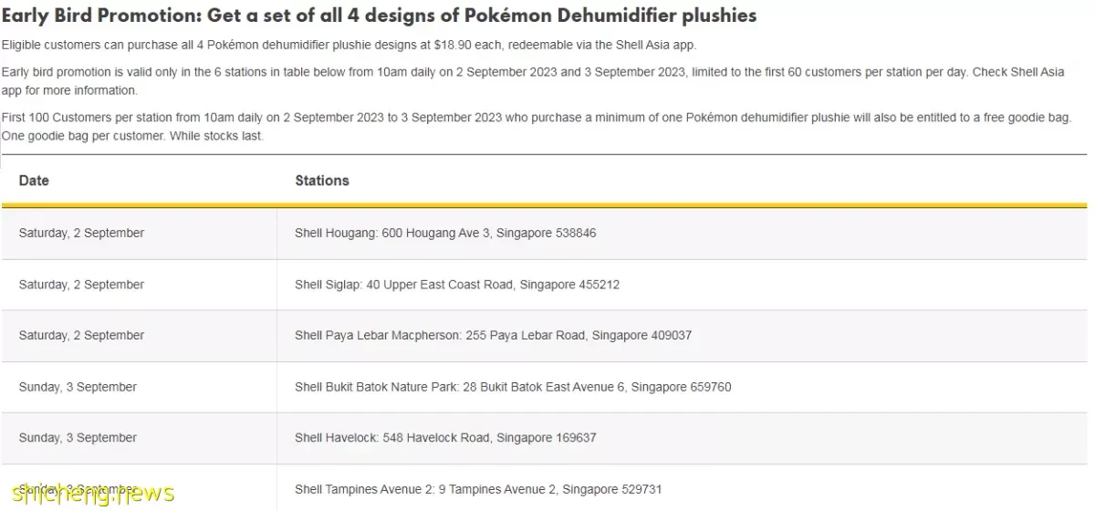The width and height of the screenshot is (1095, 511).
Task: Click Shell Tampines Avenue 2 address cell
Action: coord(682,488)
